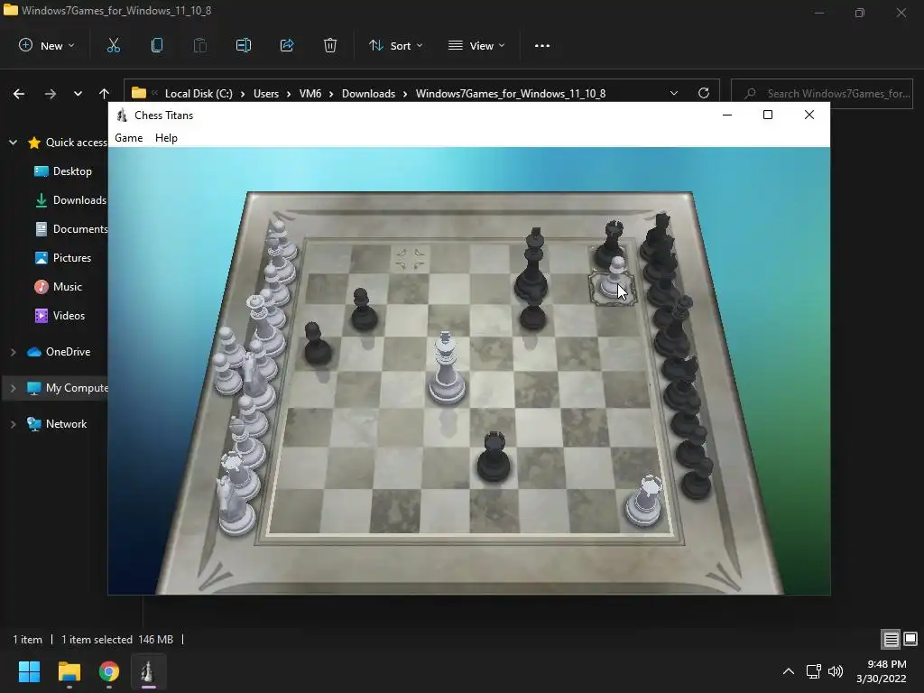Open the Help menu in Chess Titans
The image size is (924, 693).
[166, 138]
